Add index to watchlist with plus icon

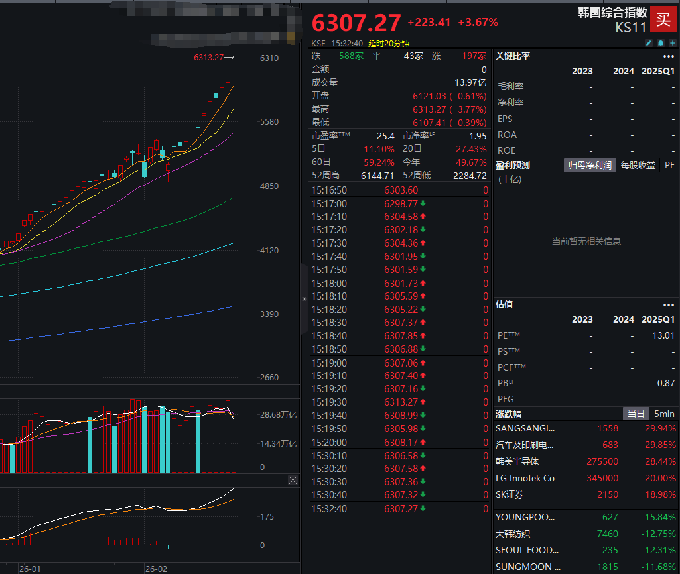[x=672, y=43]
